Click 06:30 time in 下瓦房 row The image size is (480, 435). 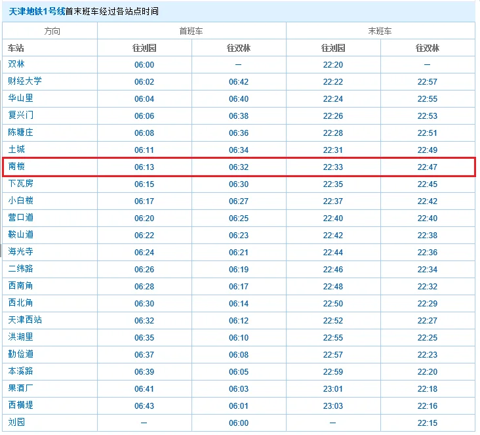239,184
